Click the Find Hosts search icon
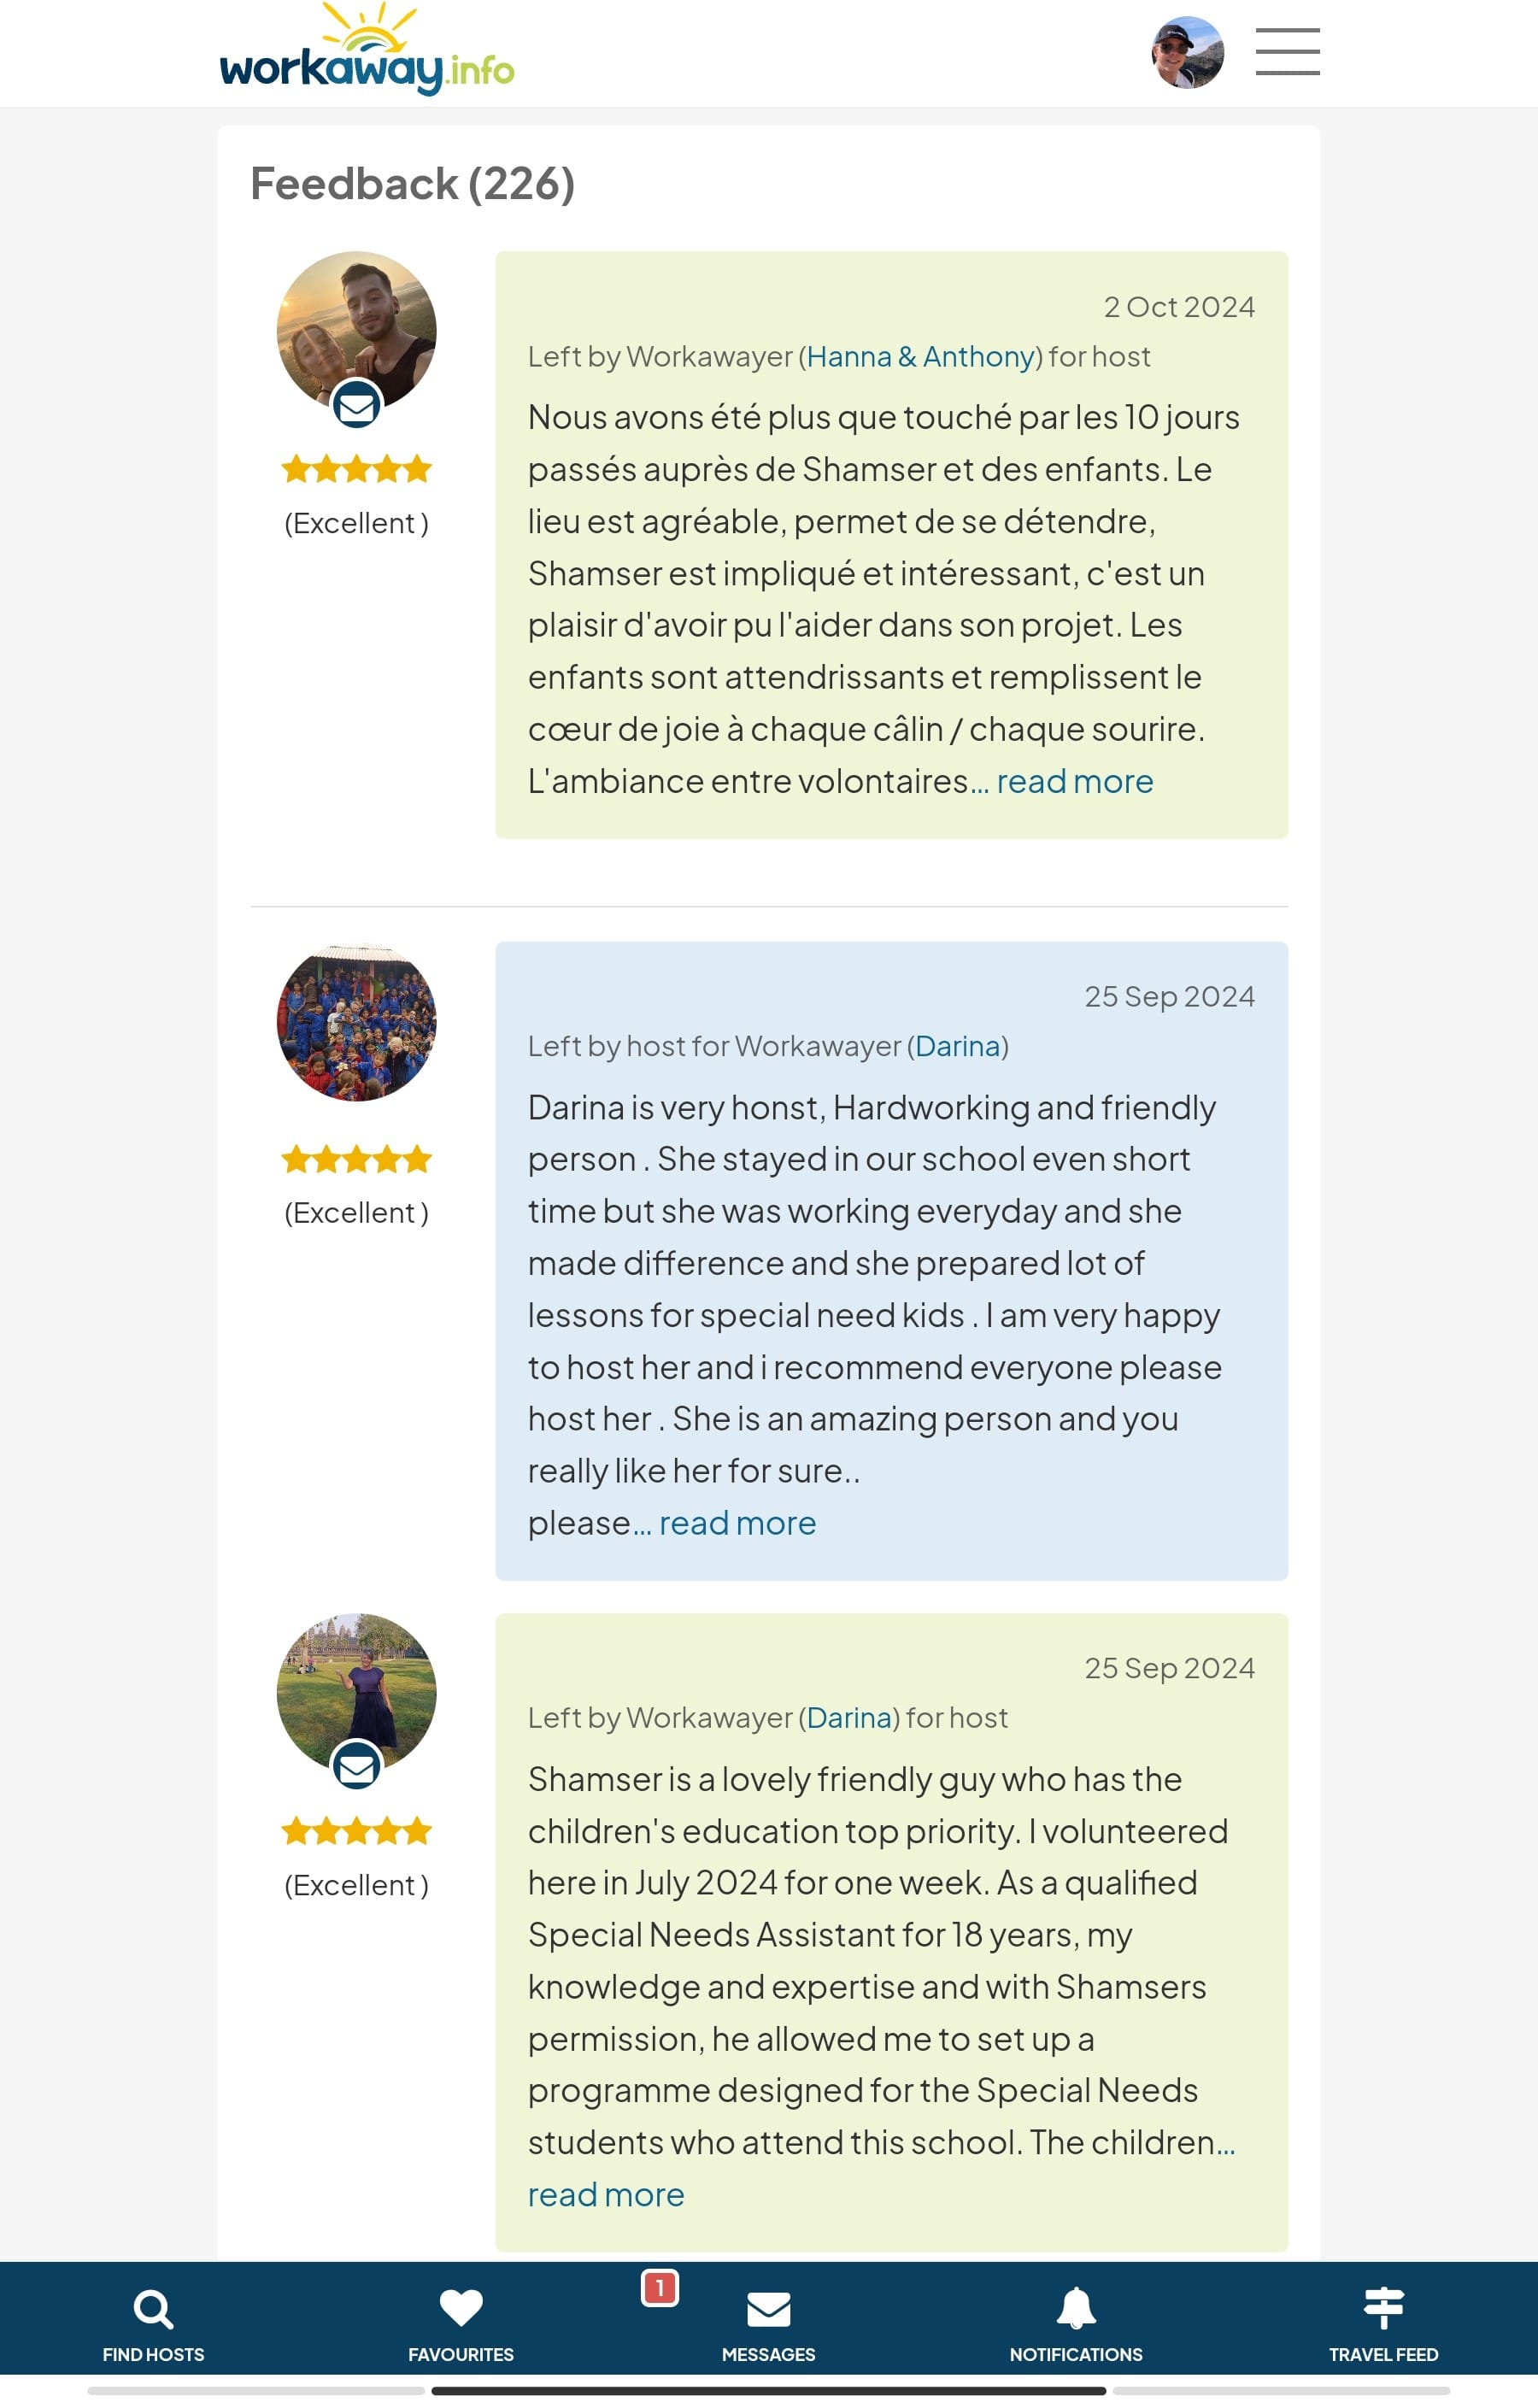This screenshot has height=2408, width=1538. pyautogui.click(x=153, y=2310)
